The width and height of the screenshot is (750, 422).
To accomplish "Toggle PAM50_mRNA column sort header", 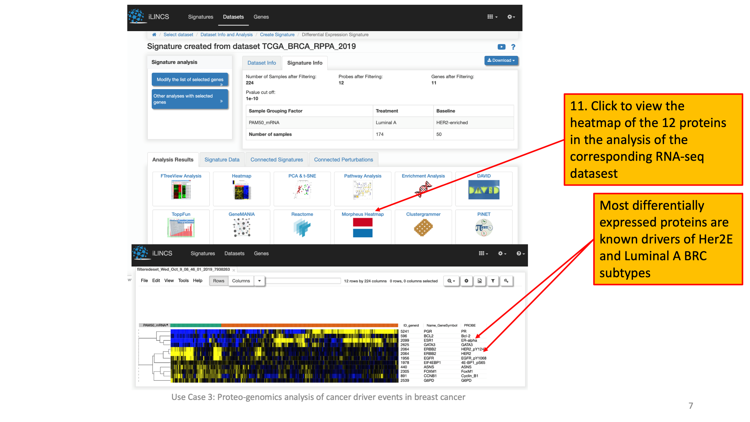I will pos(155,325).
